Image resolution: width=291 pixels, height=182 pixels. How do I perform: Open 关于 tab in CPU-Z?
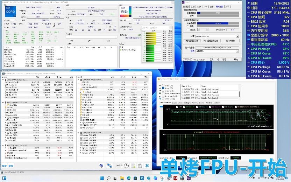pos(227,7)
